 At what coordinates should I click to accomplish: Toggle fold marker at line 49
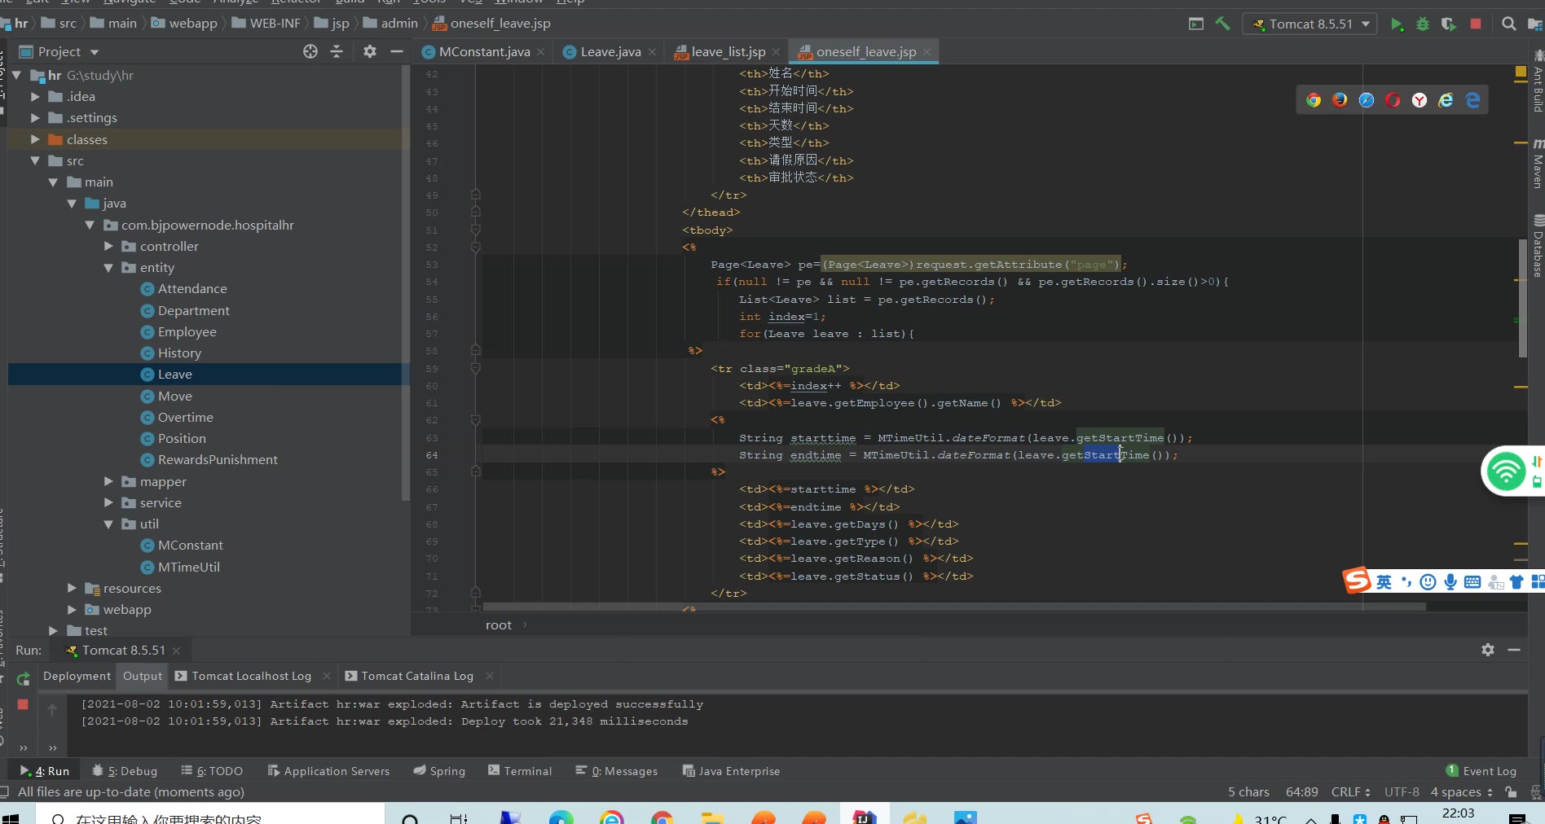coord(475,195)
